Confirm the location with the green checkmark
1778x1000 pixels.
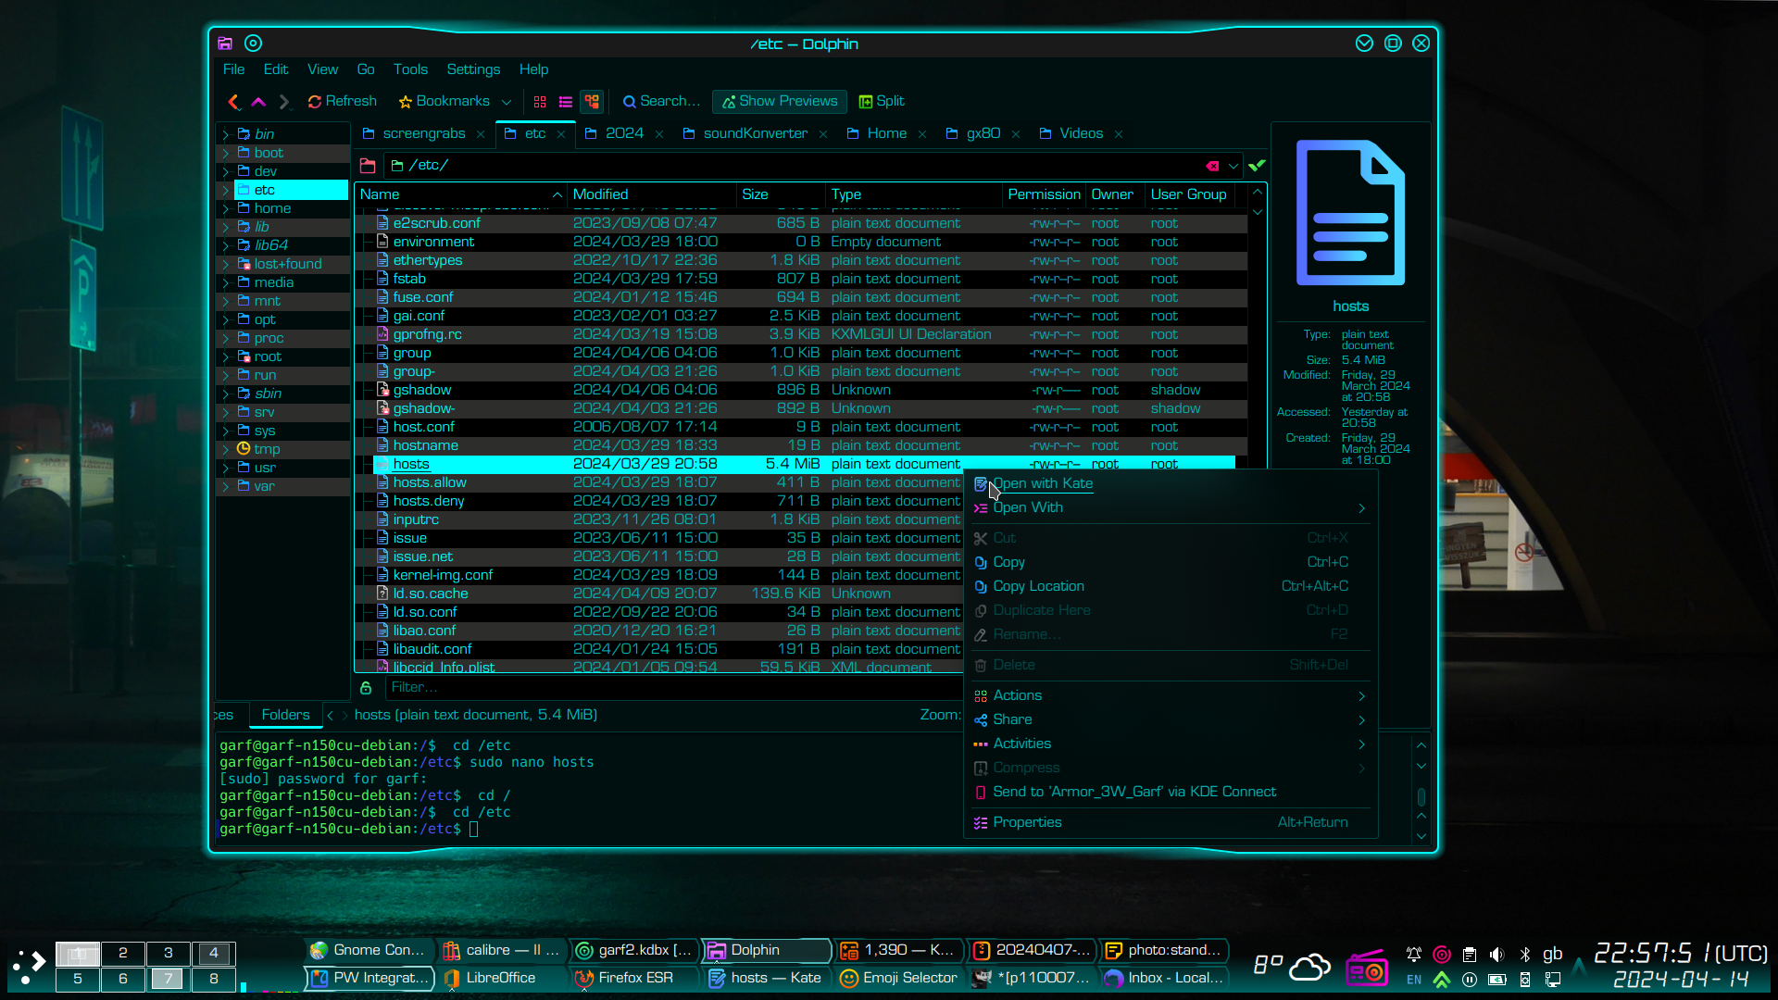coord(1257,166)
